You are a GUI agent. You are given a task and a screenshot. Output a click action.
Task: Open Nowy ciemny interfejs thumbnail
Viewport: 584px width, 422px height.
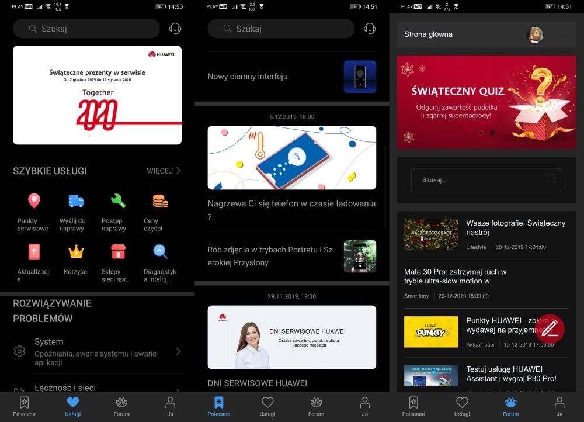[360, 77]
